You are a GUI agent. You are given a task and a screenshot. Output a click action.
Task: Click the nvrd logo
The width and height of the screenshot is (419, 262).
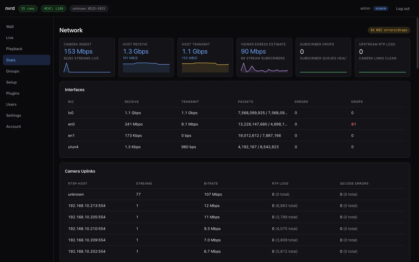[10, 8]
